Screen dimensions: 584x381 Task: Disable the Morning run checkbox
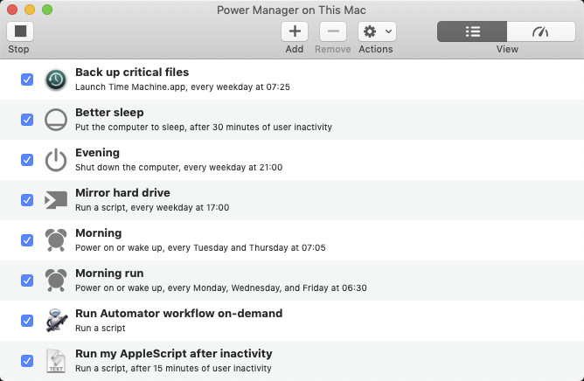click(x=27, y=281)
